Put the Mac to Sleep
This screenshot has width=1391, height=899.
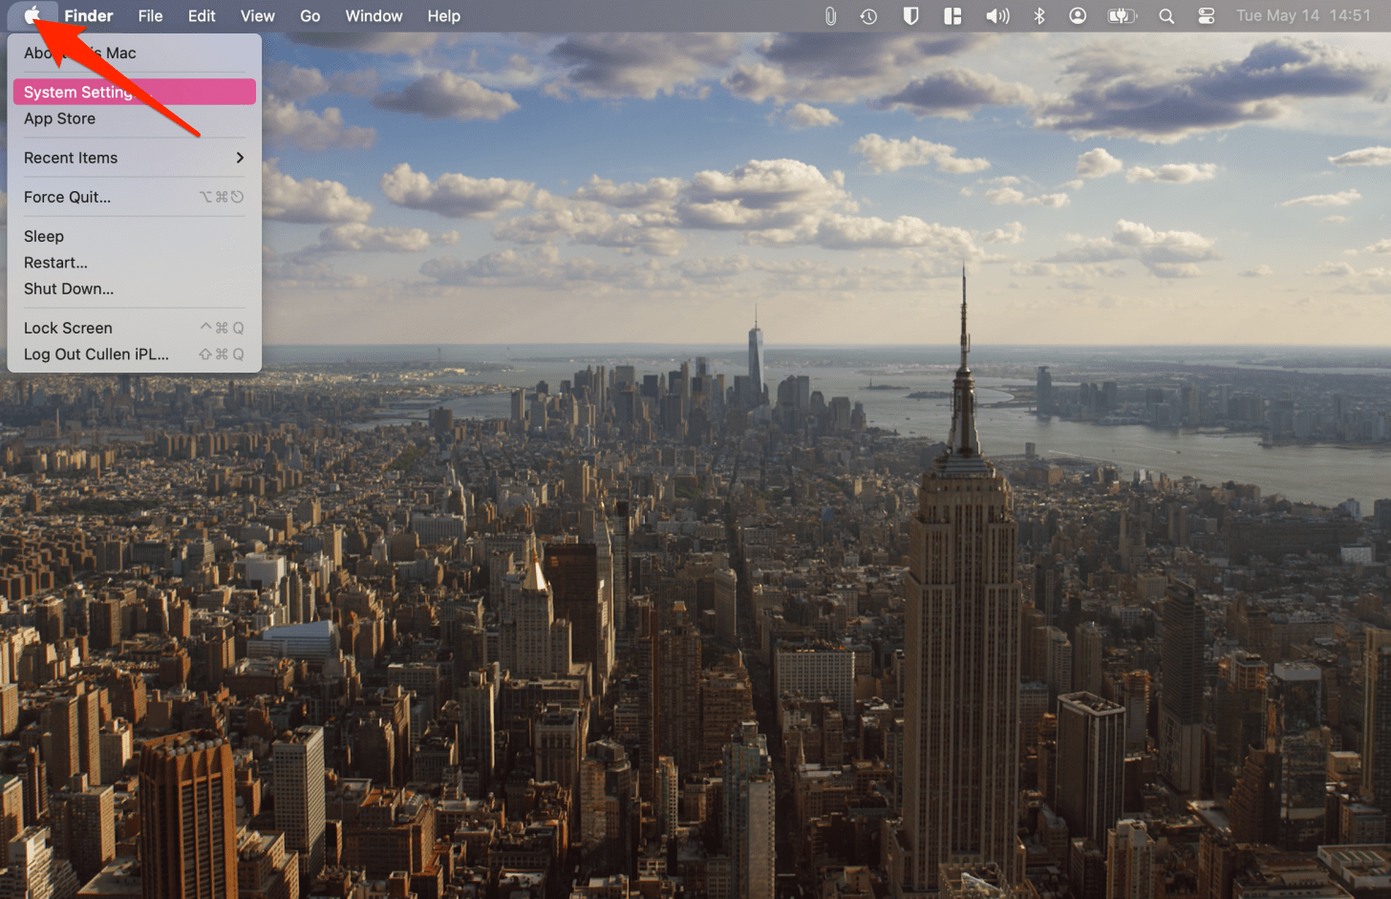click(44, 236)
